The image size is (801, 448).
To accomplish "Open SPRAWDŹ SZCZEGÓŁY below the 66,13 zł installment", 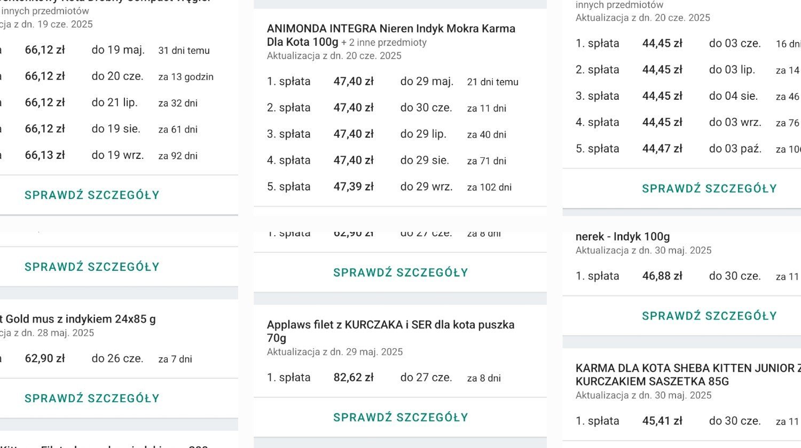I will point(92,195).
